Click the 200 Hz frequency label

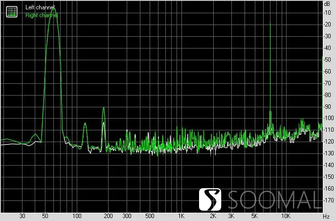(108, 216)
